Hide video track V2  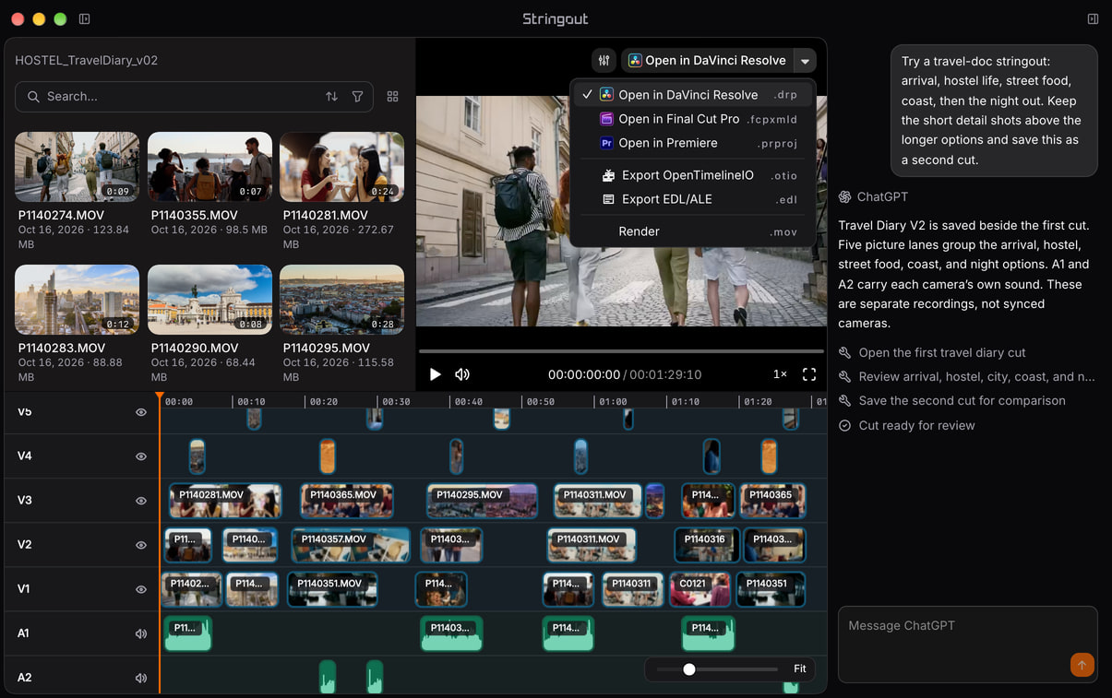point(141,545)
